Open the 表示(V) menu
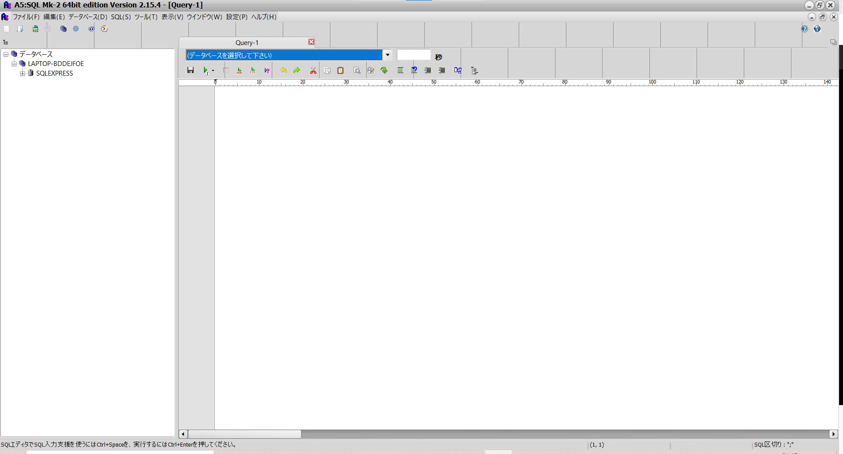This screenshot has height=454, width=843. point(172,17)
